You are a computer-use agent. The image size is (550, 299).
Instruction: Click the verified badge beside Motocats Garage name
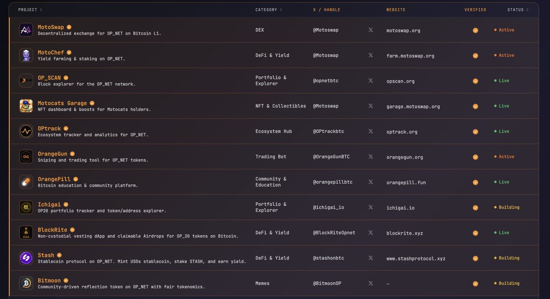92,103
